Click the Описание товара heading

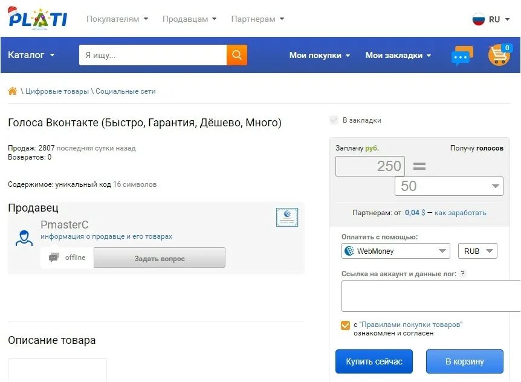pos(52,340)
